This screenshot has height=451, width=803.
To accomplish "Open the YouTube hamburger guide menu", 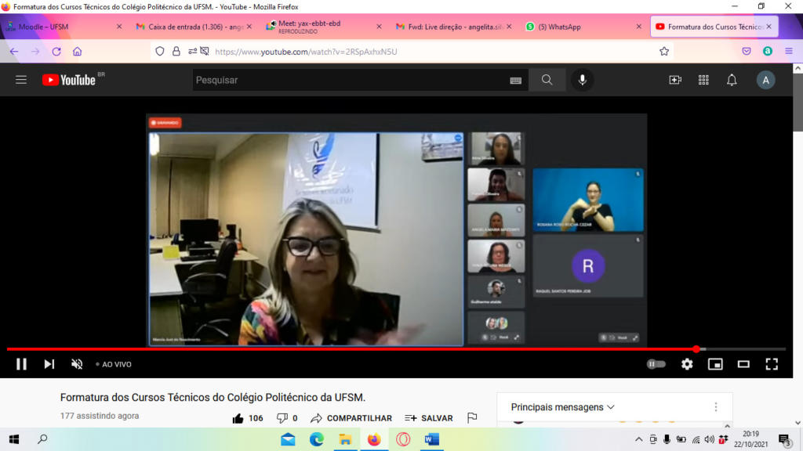I will (x=21, y=80).
